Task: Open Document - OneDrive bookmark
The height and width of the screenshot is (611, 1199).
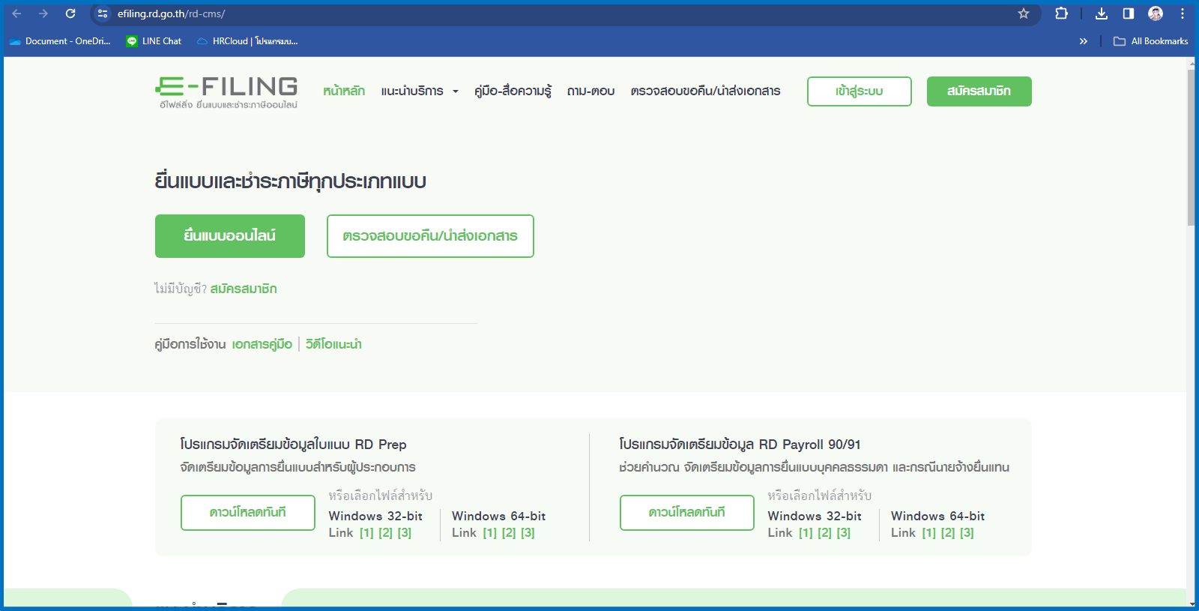Action: [60, 41]
